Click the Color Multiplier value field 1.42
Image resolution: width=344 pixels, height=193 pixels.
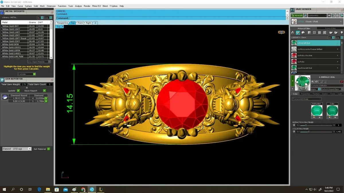tap(338, 132)
